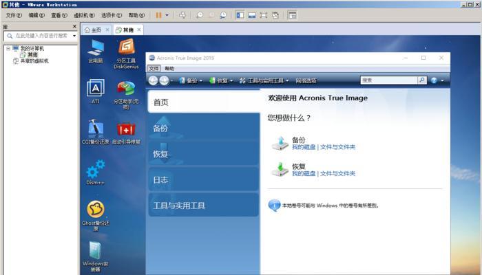482x275 pixels.
Task: Open 文件 menu in Acronis True Image
Action: tap(154, 69)
